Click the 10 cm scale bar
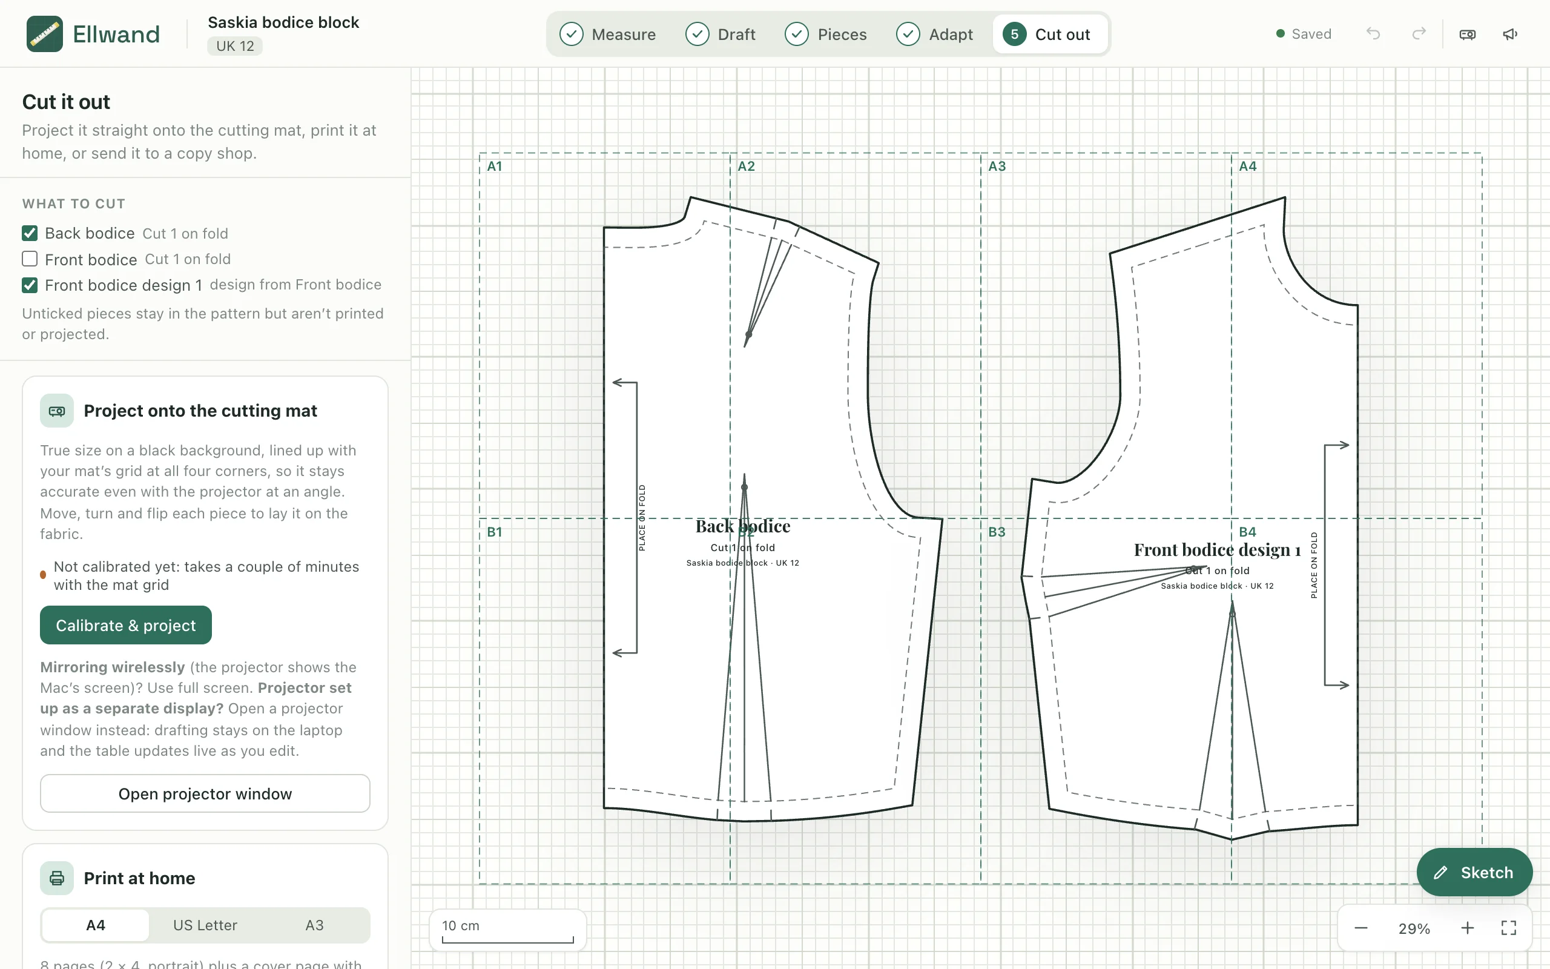1550x969 pixels. 508,931
